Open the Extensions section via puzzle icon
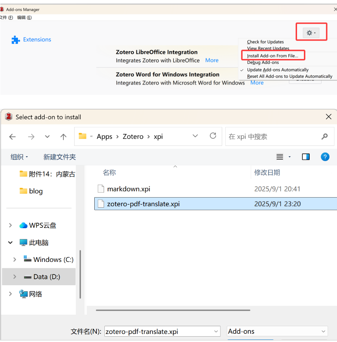The image size is (337, 342). 15,40
